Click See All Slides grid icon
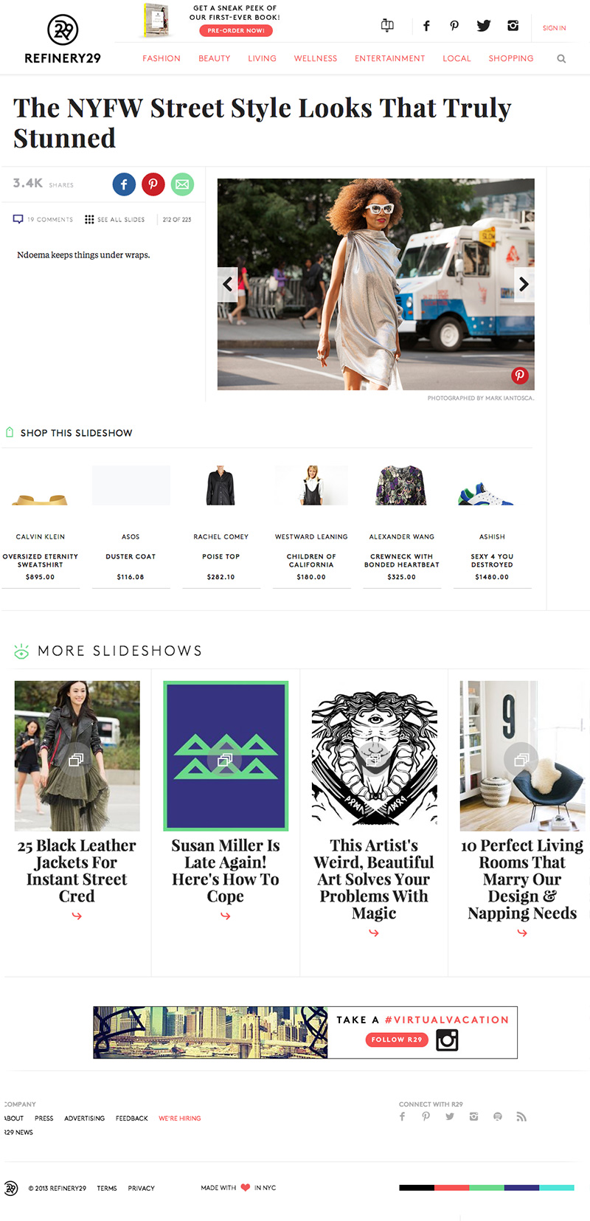 pos(89,219)
